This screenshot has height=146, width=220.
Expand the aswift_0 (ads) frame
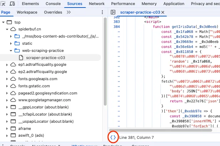coord(7,136)
